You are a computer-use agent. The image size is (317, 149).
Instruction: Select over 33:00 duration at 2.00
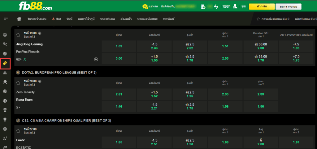pyautogui.click(x=261, y=46)
